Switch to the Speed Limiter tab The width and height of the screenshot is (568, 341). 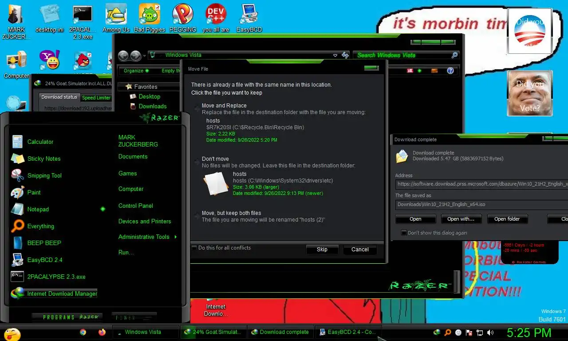click(x=96, y=98)
